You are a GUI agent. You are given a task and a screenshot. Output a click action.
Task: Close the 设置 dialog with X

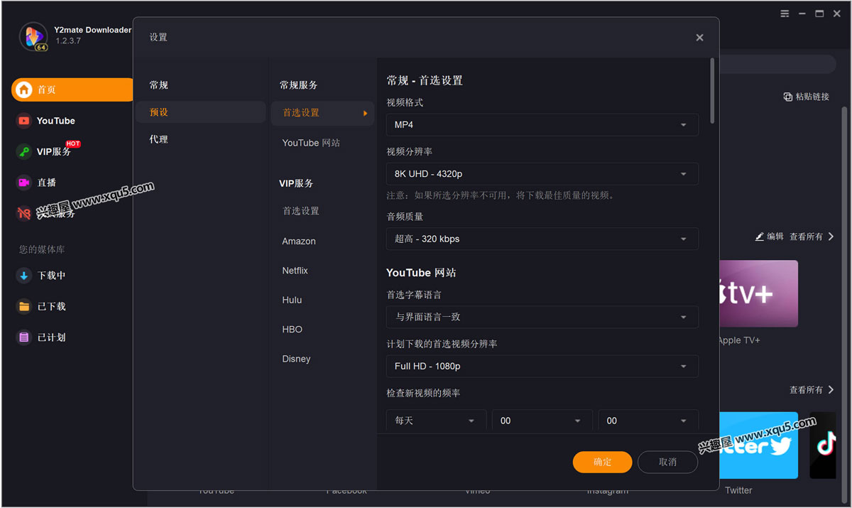tap(699, 38)
